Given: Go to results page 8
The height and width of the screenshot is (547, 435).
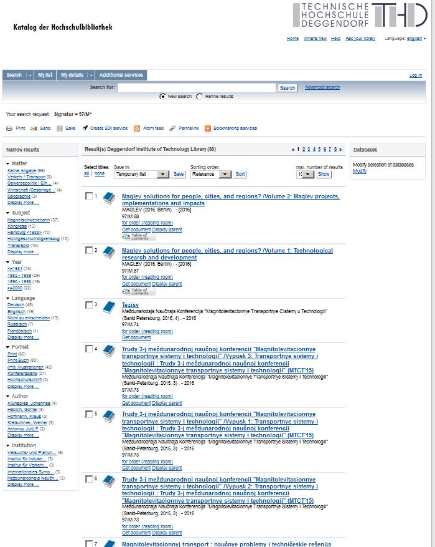Looking at the screenshot, I should click(x=335, y=150).
